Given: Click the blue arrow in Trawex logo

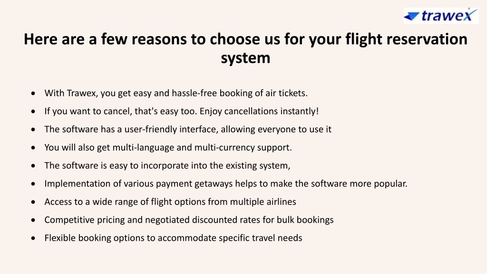Looking at the screenshot, I should [x=411, y=17].
